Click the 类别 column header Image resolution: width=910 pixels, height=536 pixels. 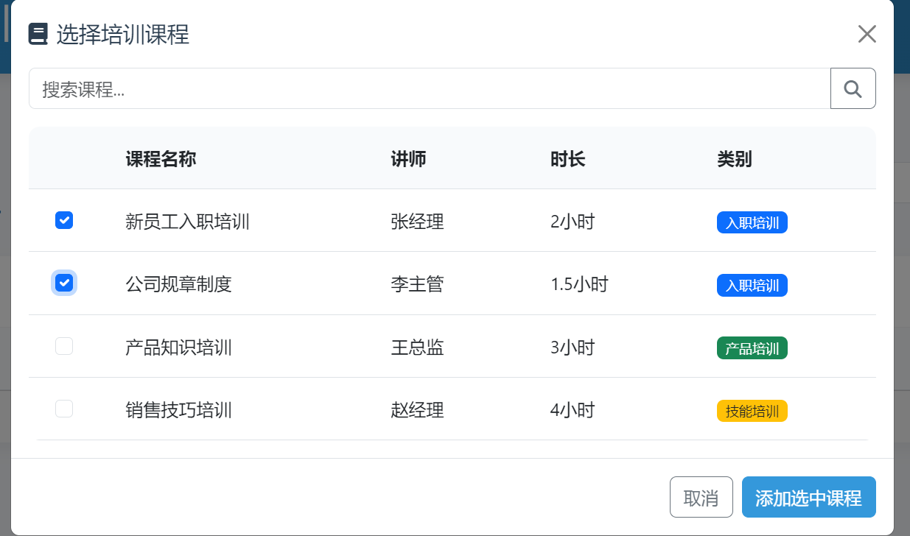(x=734, y=158)
